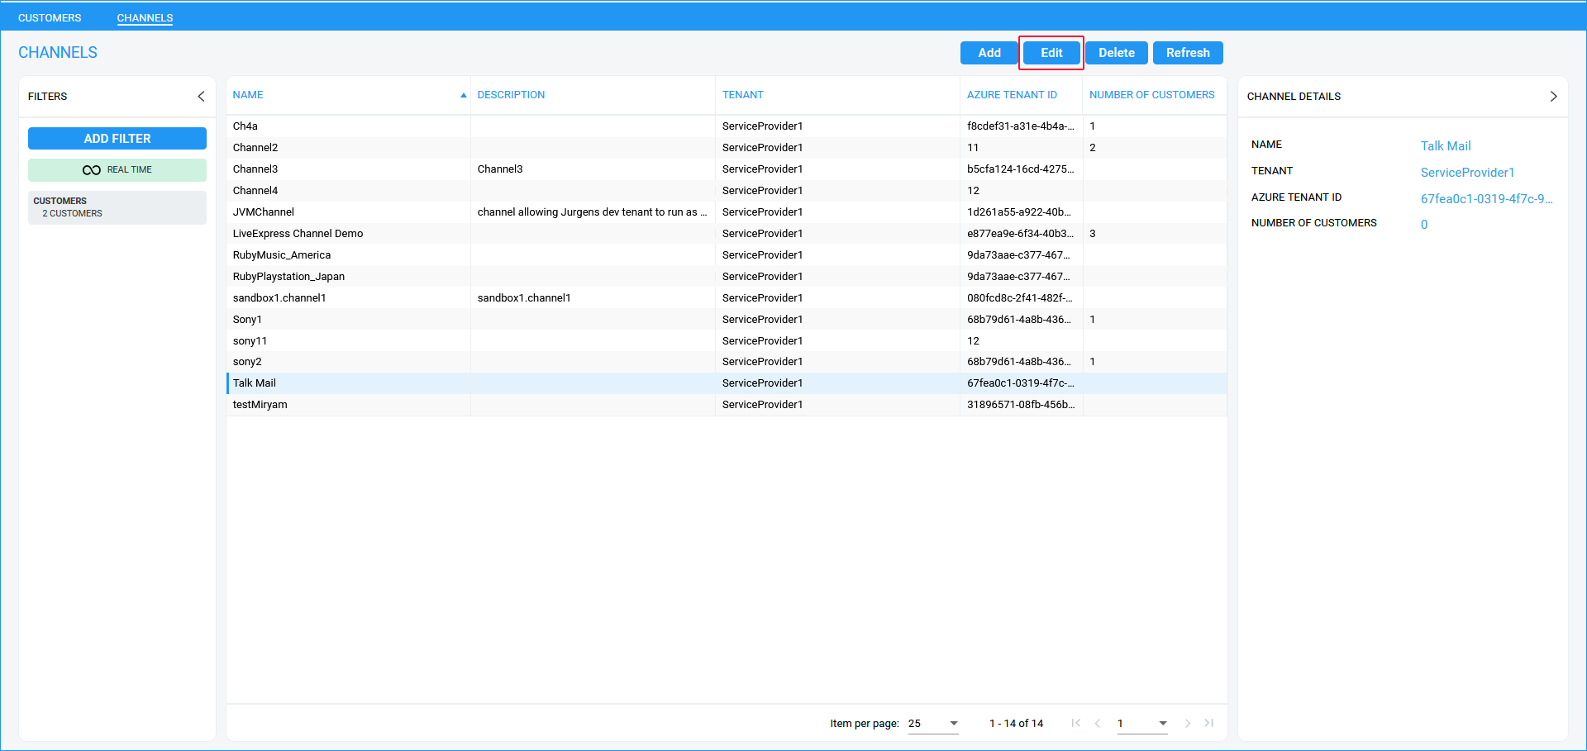
Task: Go to next page icon
Action: [x=1188, y=723]
